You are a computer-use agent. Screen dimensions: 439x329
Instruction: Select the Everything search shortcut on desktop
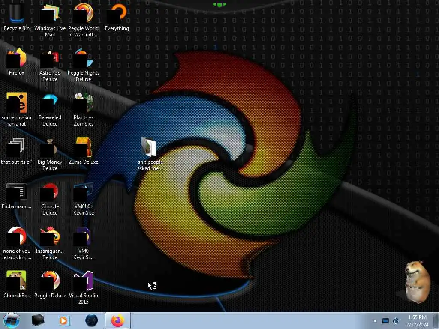coord(117,17)
